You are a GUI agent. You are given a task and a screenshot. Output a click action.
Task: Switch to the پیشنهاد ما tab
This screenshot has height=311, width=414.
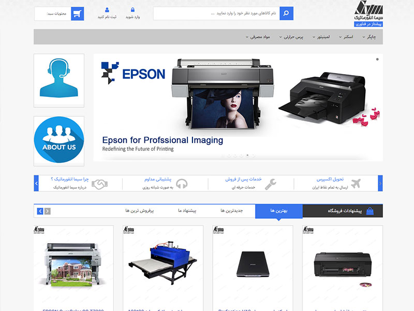click(187, 211)
